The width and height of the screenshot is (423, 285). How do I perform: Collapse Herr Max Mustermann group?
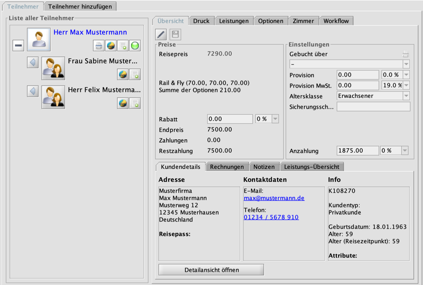(18, 45)
